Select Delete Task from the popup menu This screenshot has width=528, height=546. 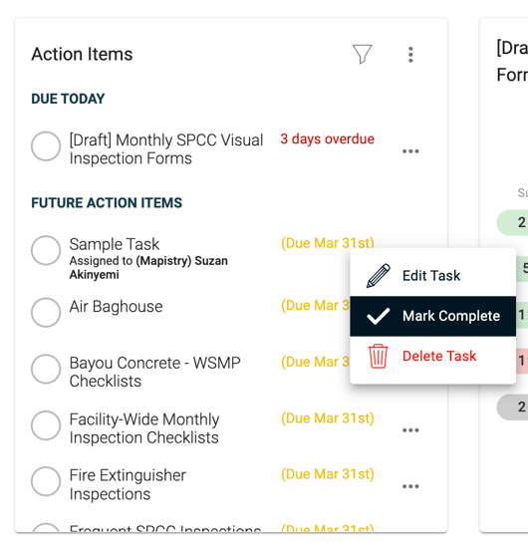coord(433,356)
